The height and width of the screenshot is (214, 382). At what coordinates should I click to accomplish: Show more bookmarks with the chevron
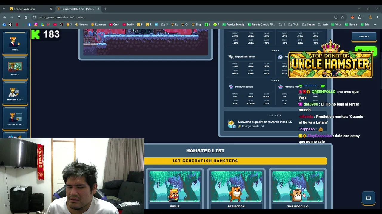[x=375, y=24]
